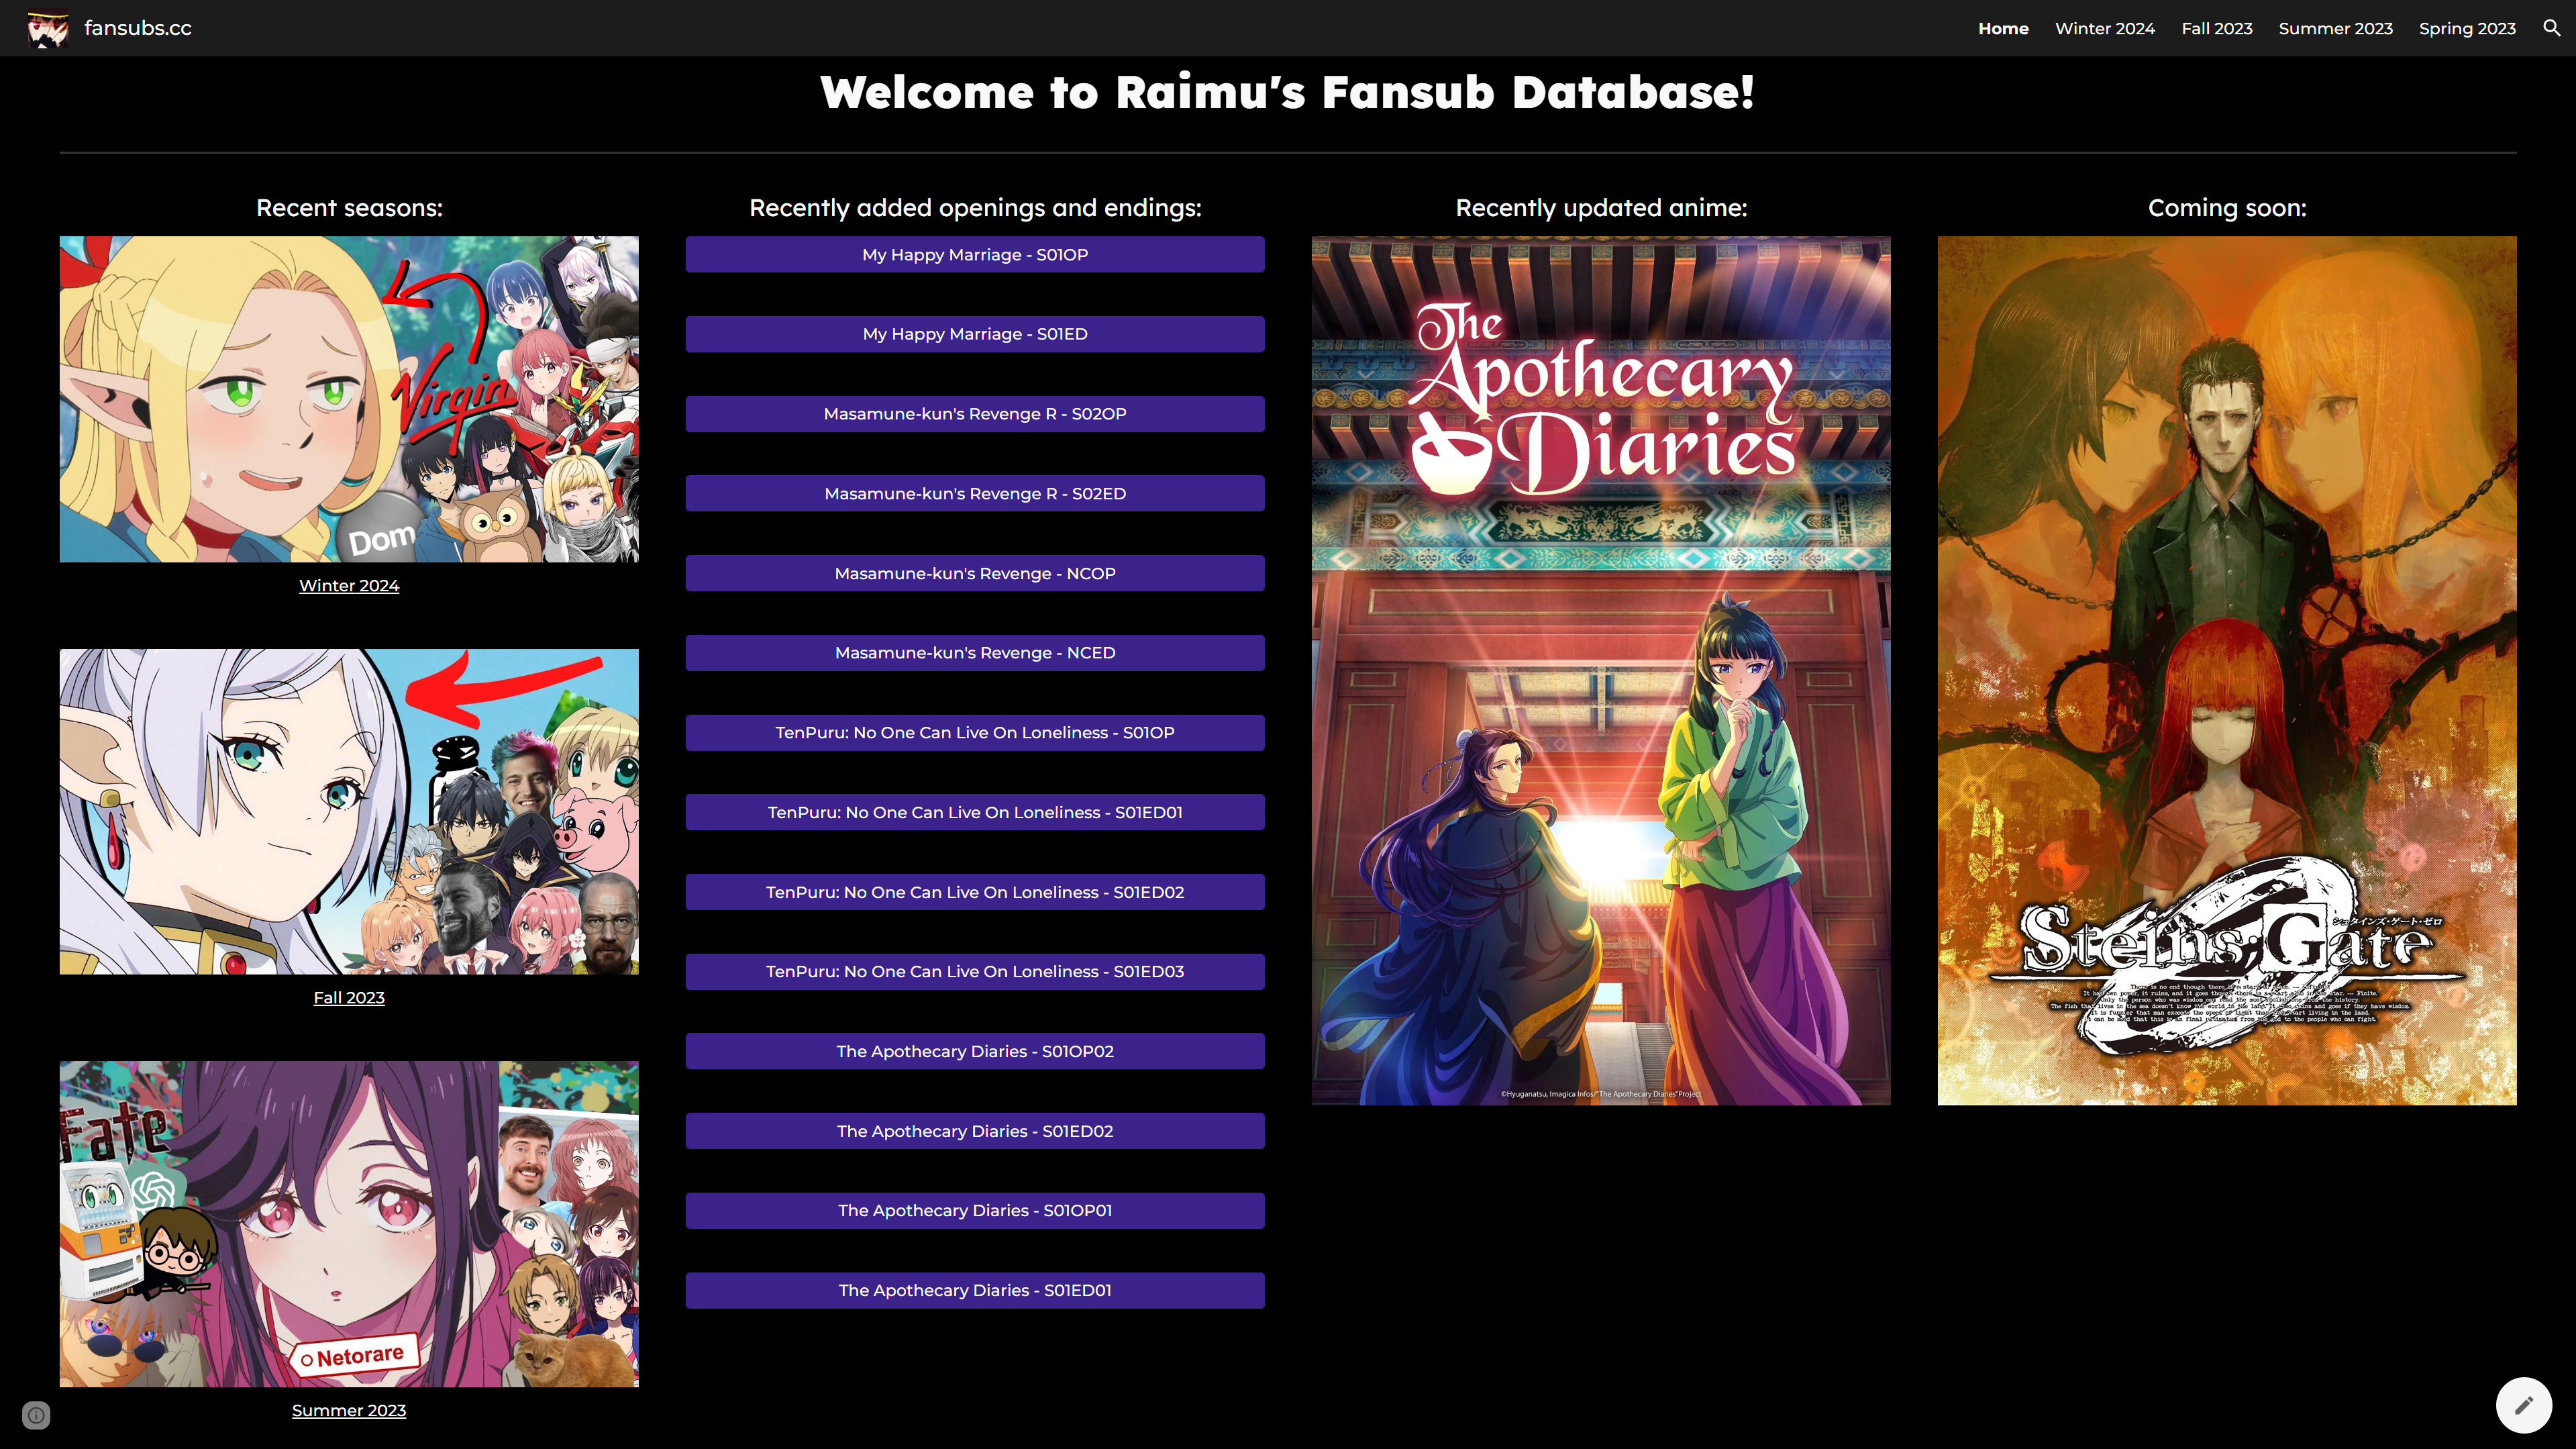This screenshot has height=1449, width=2576.
Task: Open The Apothecary Diaries - S01OP02
Action: [974, 1051]
